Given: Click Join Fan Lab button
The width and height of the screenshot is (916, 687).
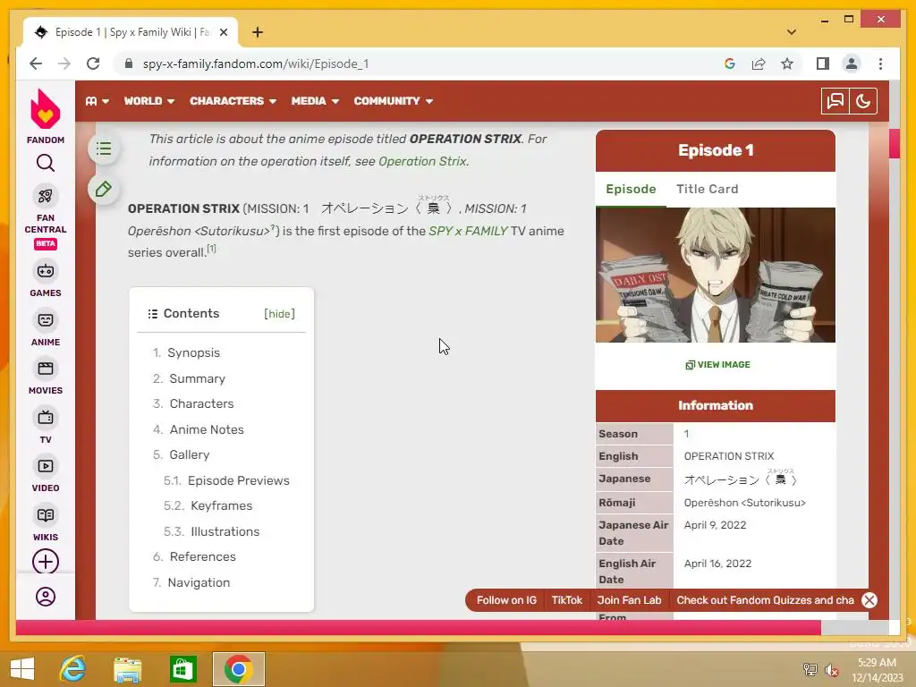Looking at the screenshot, I should coord(629,600).
